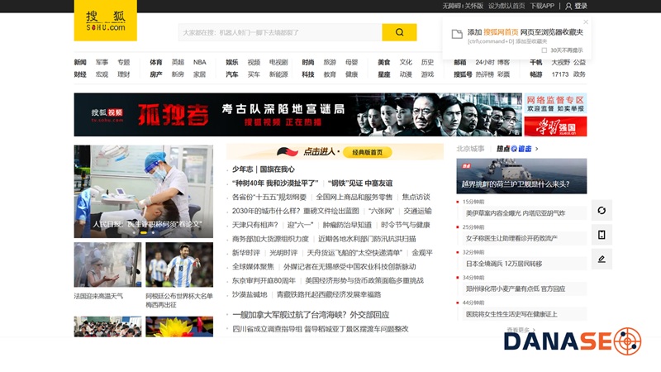Open the 搜狐号 navigation item

(x=463, y=74)
